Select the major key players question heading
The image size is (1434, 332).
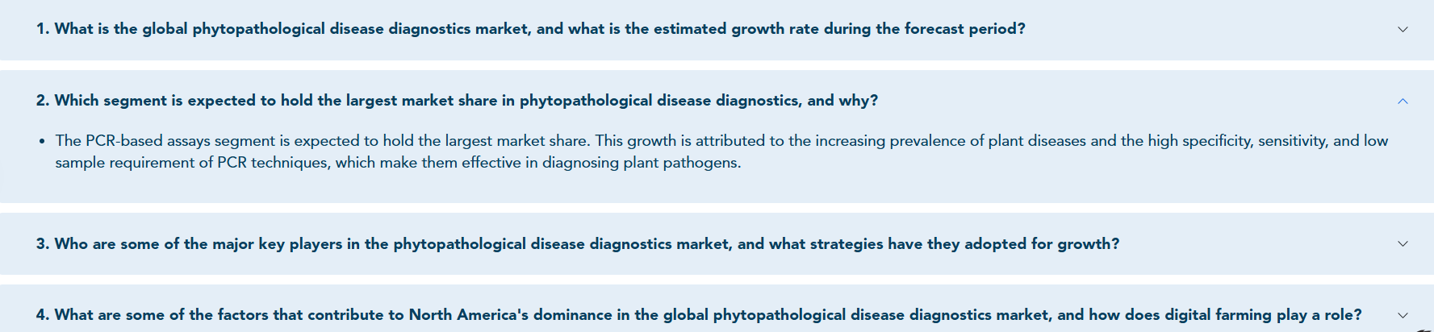[578, 243]
